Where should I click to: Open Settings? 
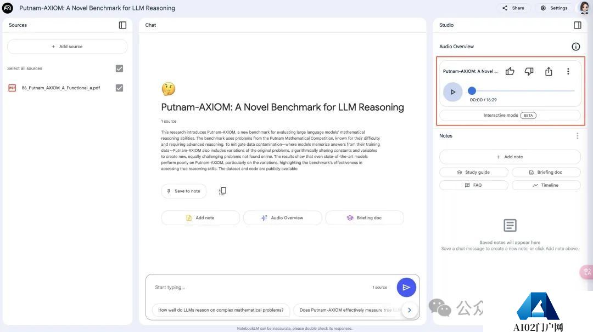pos(554,8)
